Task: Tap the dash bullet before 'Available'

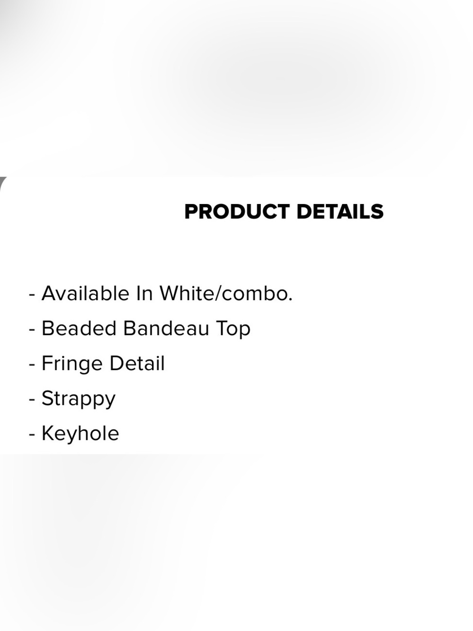Action: click(32, 294)
